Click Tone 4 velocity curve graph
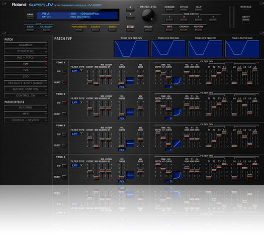This screenshot has width=264, height=235. 130,175
